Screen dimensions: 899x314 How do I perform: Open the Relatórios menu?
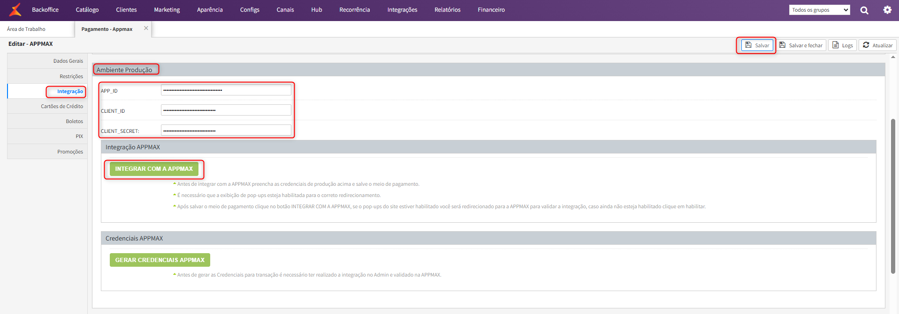tap(447, 10)
